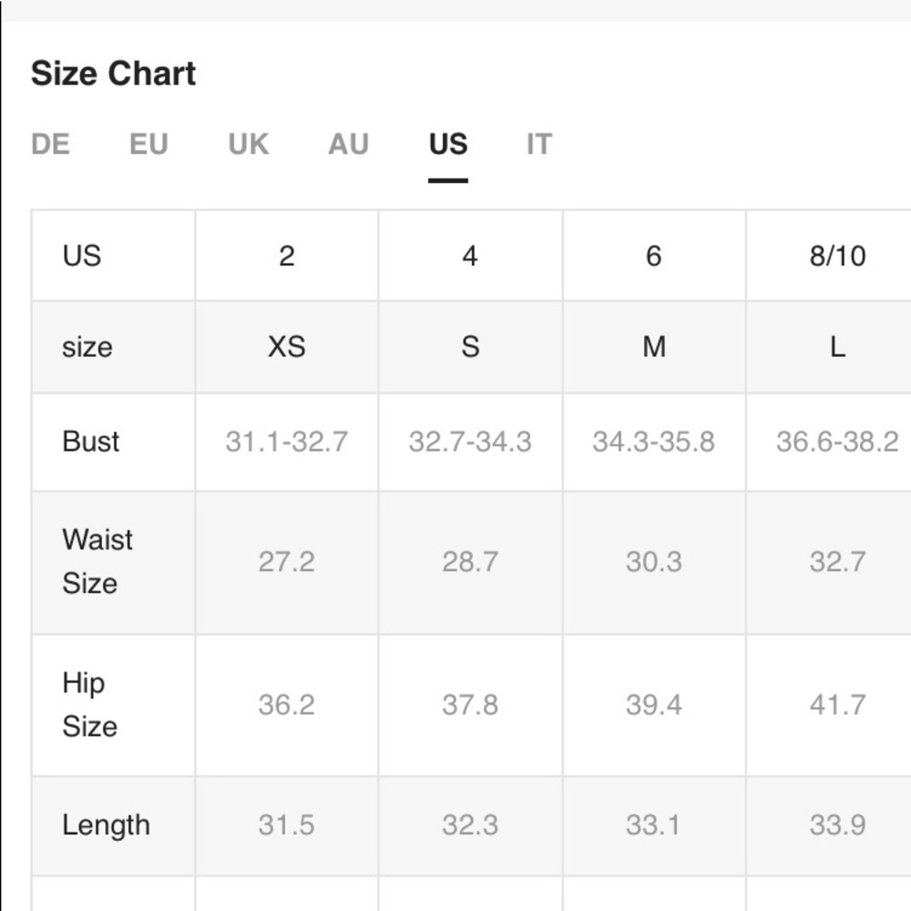Click the Waist Size row label
The image size is (911, 911).
click(x=97, y=561)
